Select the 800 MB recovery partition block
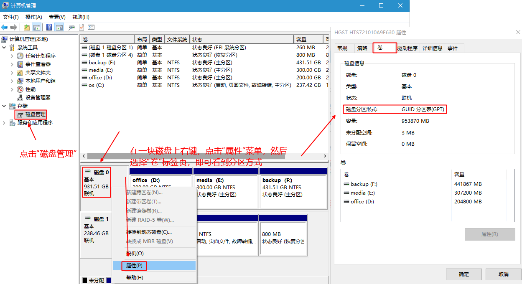The image size is (522, 284). coord(283,235)
